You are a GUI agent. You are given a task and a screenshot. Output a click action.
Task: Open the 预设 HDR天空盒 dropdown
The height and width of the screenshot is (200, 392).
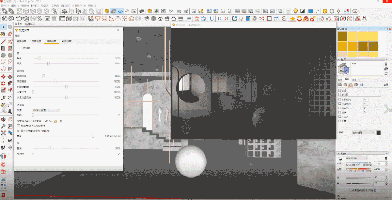click(46, 110)
